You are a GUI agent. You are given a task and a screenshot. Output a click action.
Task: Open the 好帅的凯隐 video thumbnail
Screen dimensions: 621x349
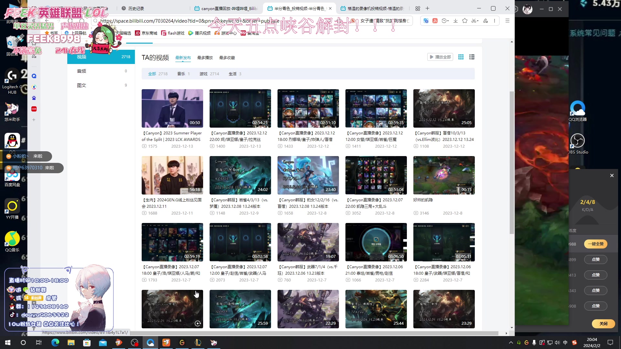(x=444, y=175)
